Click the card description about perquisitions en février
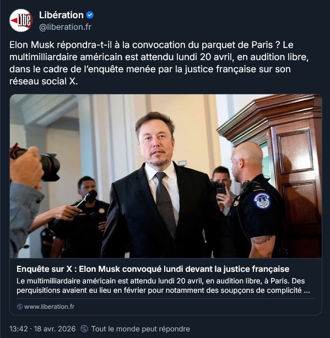330x338 pixels. pyautogui.click(x=163, y=286)
